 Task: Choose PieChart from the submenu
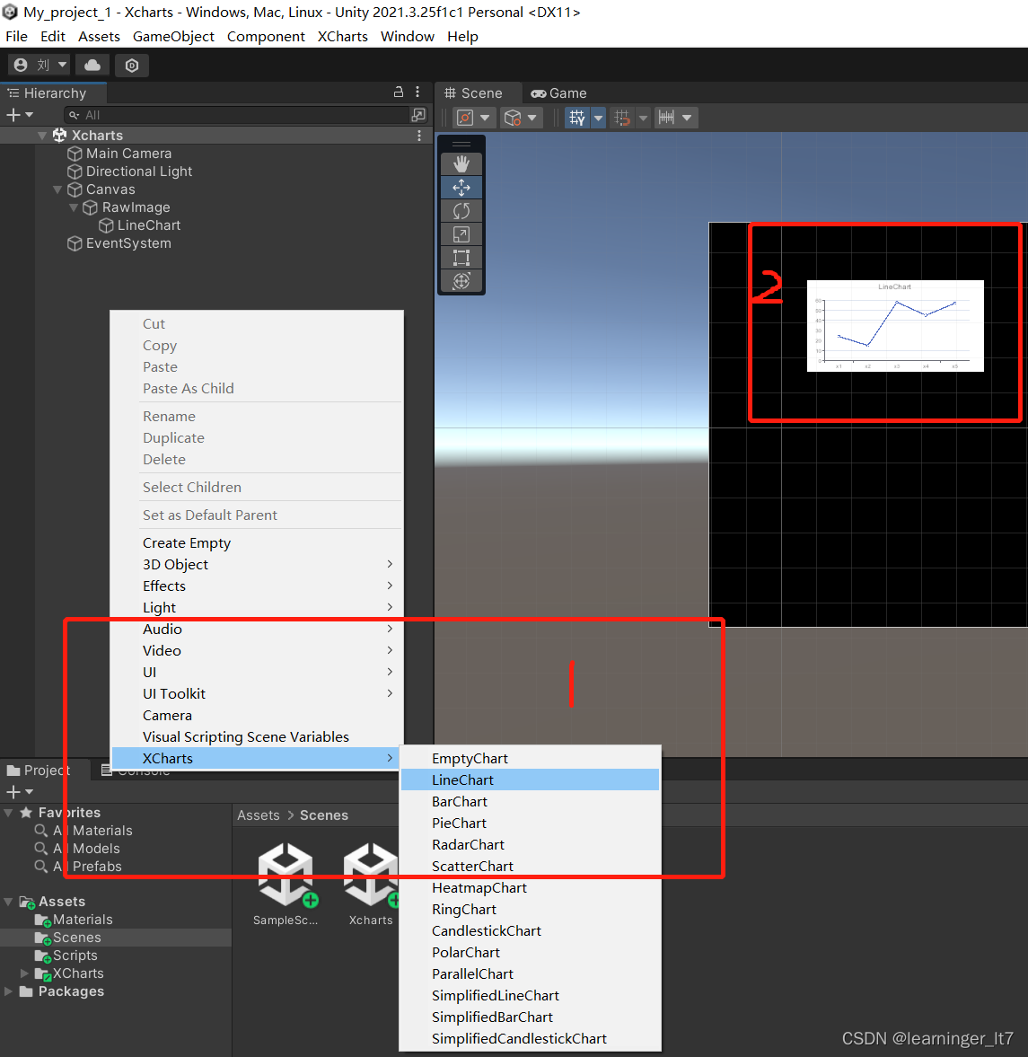[x=530, y=824]
